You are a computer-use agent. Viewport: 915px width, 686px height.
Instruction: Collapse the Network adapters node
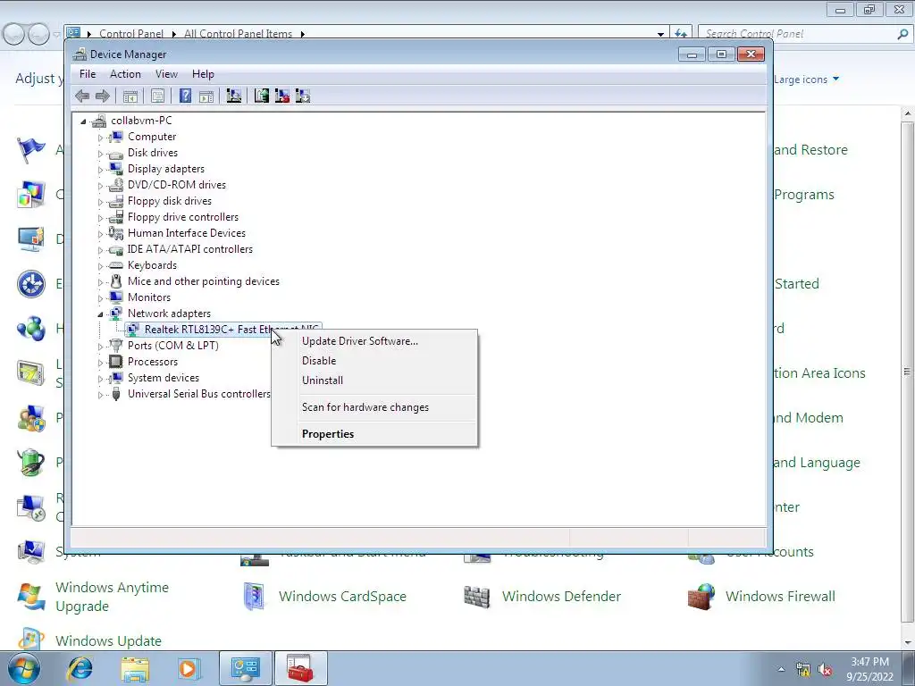click(x=100, y=314)
